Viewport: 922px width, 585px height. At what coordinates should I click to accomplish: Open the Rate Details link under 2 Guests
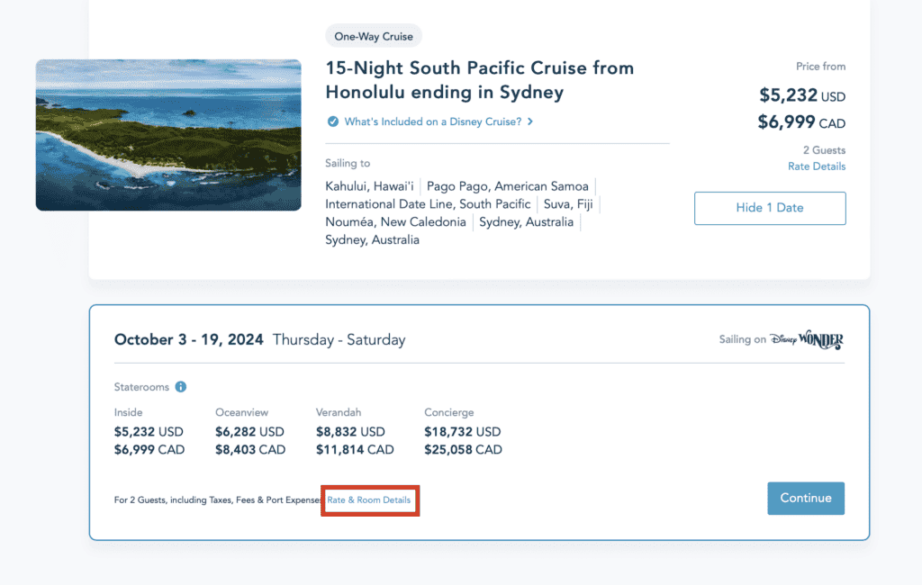point(816,166)
